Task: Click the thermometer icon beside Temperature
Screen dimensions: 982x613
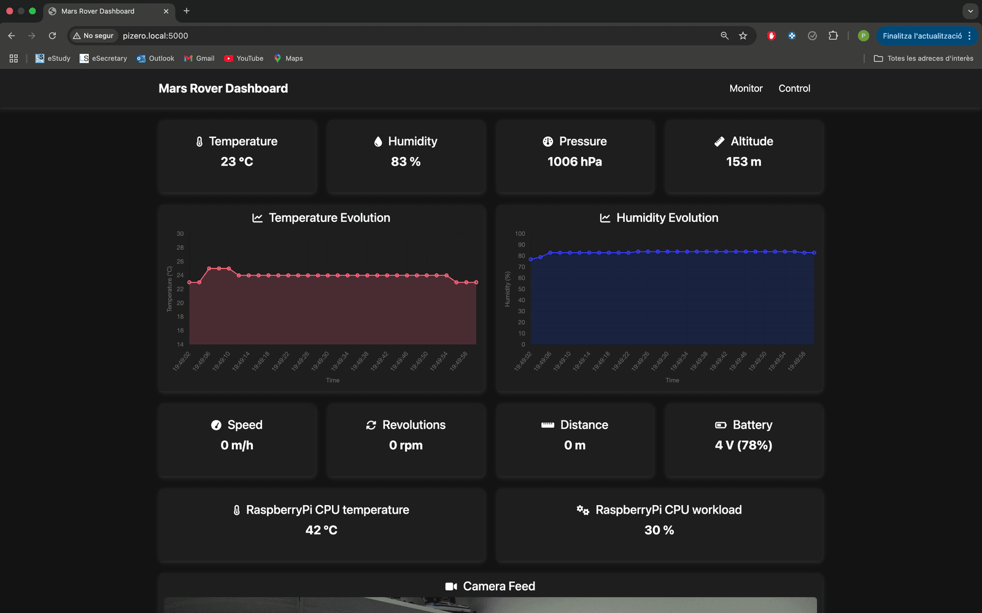Action: click(x=199, y=142)
